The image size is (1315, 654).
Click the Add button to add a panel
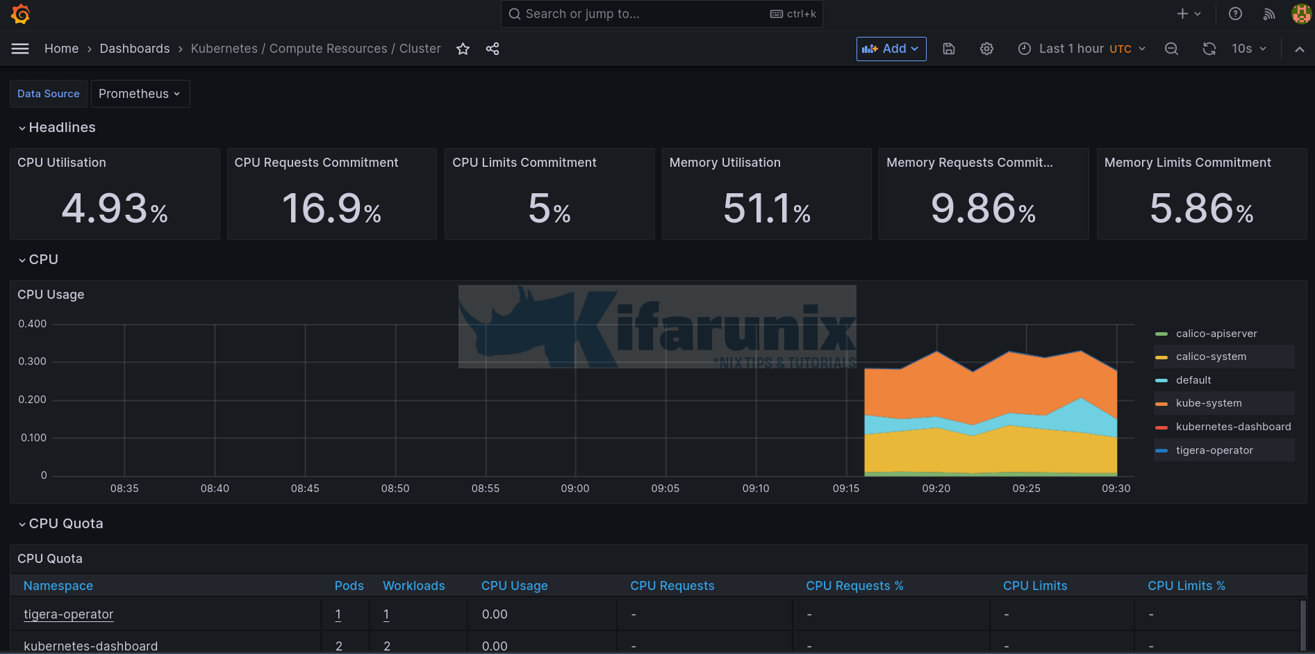[891, 49]
